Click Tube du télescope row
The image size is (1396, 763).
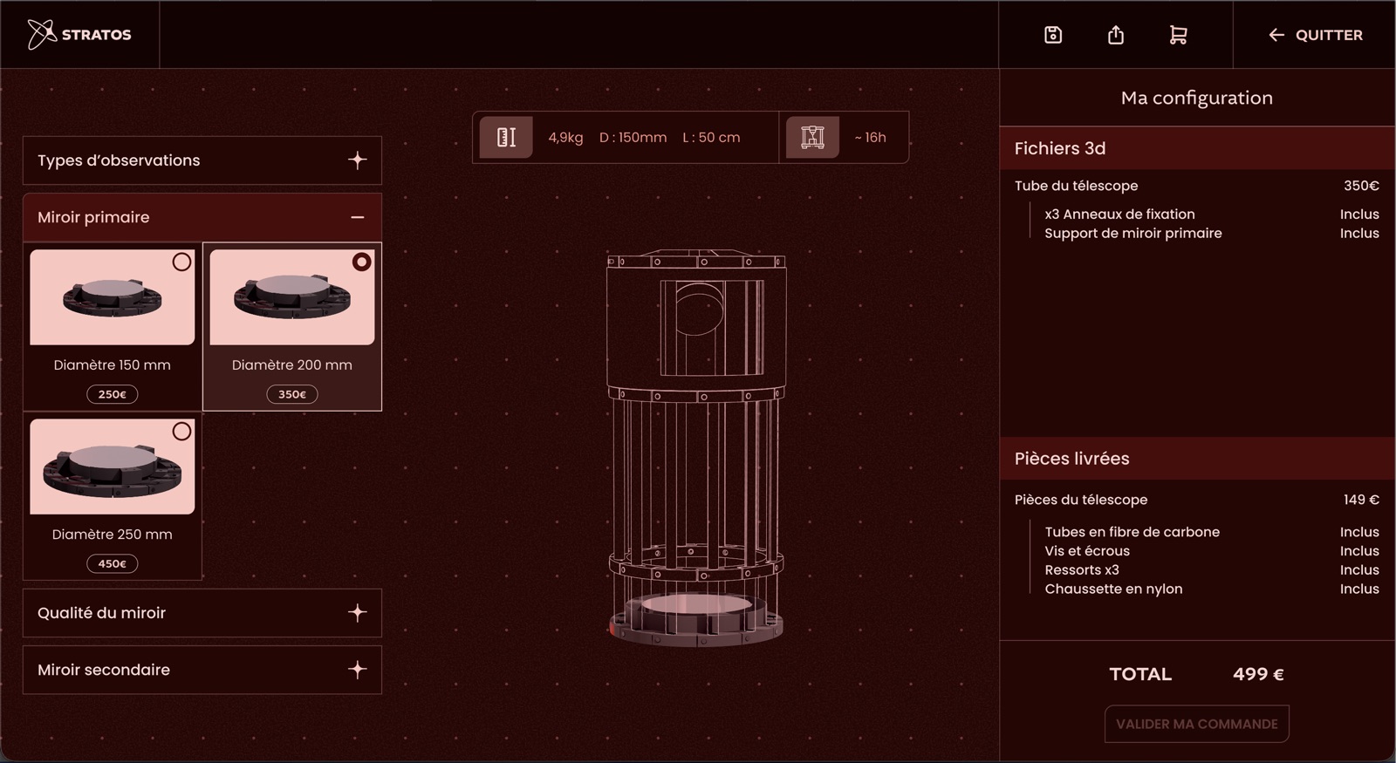pos(1197,186)
